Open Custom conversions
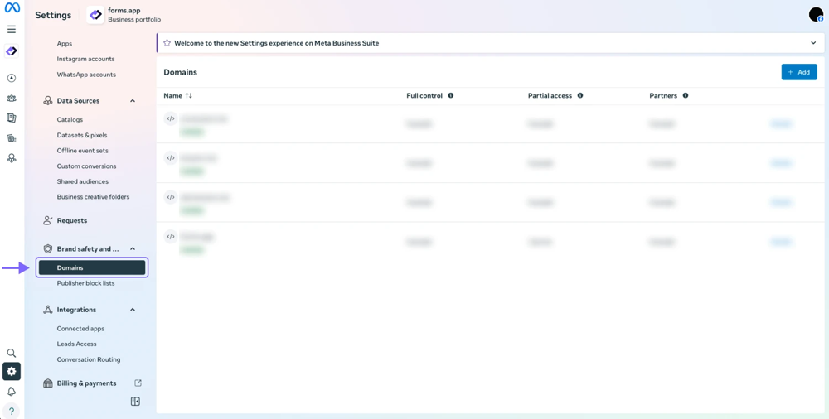This screenshot has height=419, width=829. 87,166
